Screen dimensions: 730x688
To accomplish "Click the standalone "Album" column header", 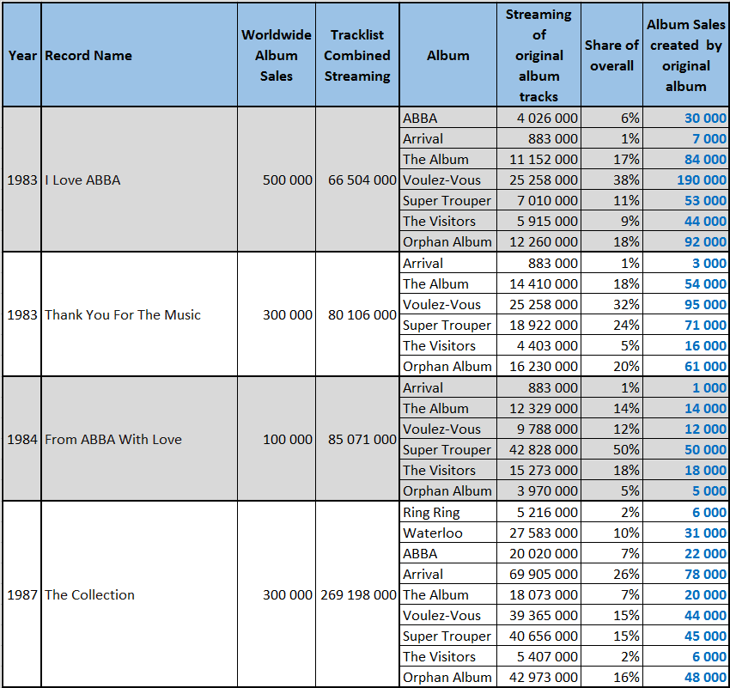I will click(x=447, y=55).
